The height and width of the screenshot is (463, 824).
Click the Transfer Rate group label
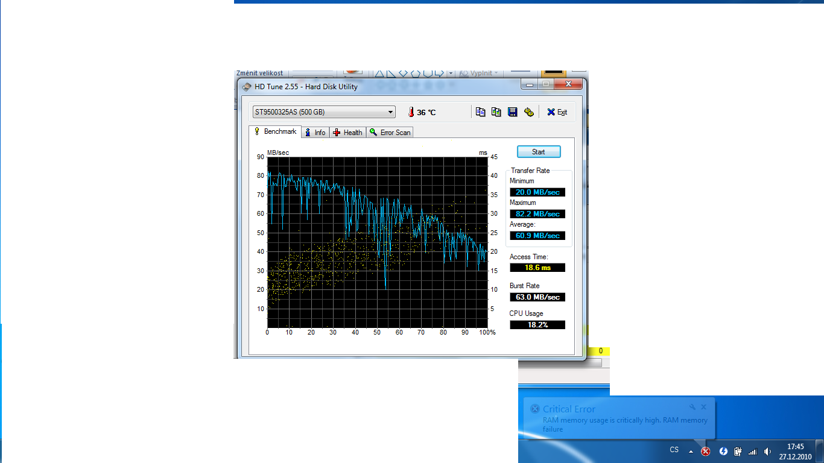(x=530, y=171)
